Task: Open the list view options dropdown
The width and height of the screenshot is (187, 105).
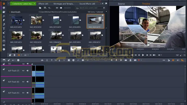Action: click(45, 8)
